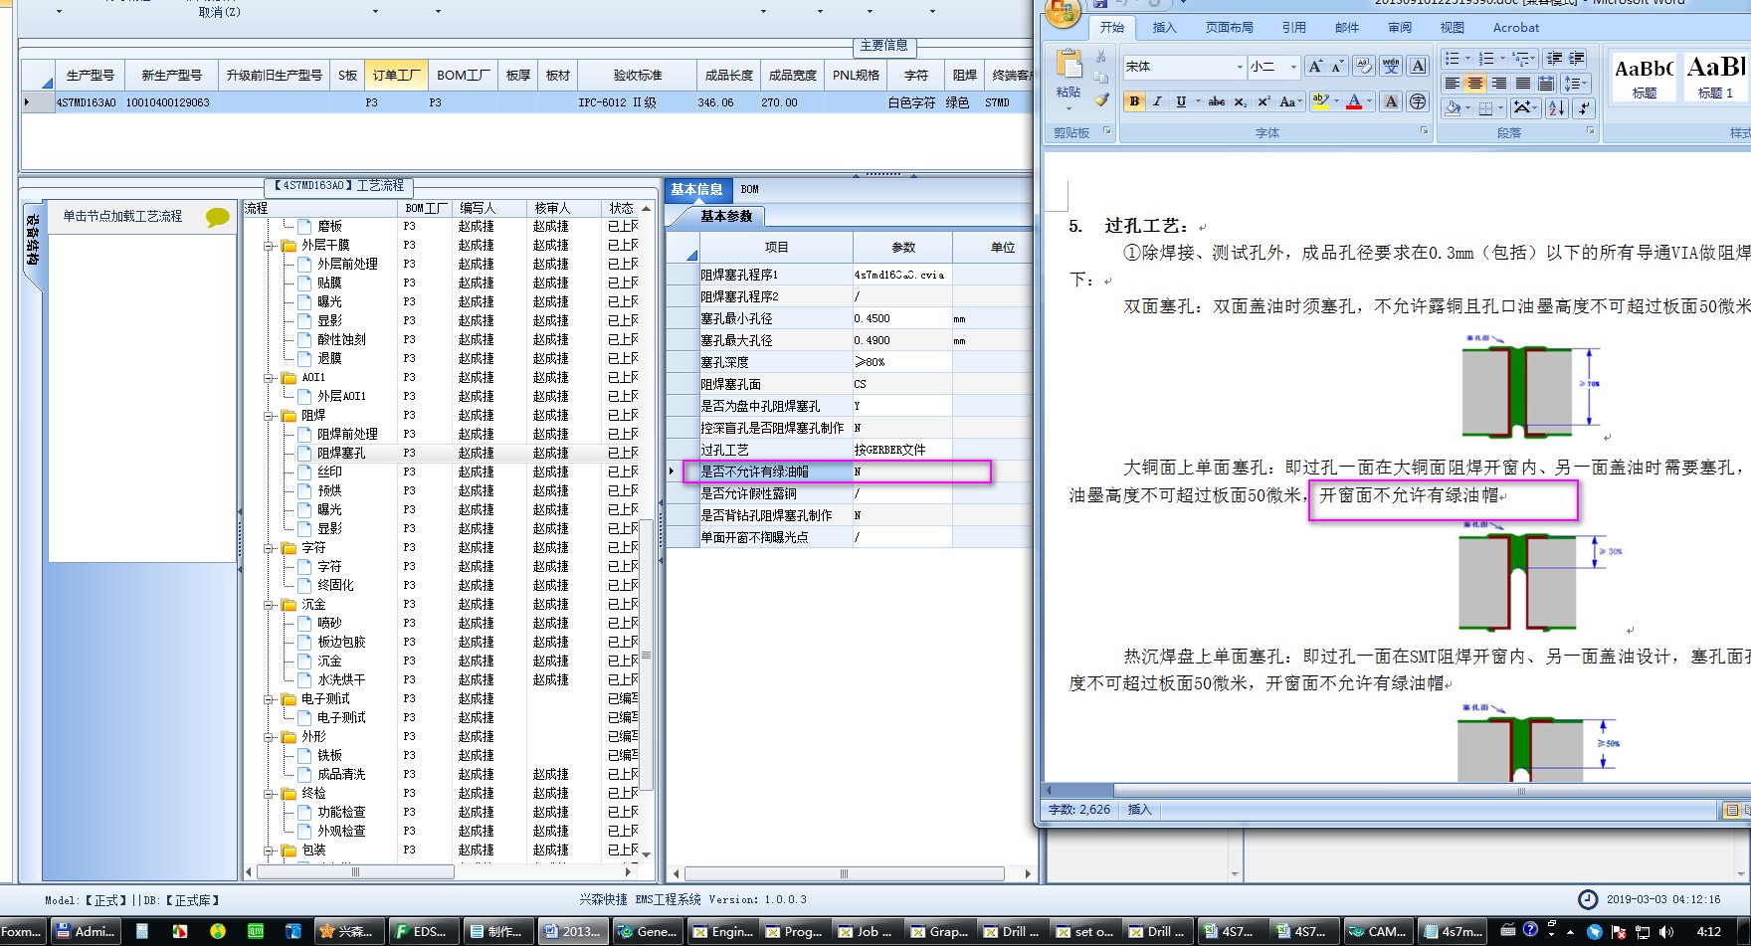This screenshot has width=1751, height=946.
Task: Collapse the 沉金 tree folder
Action: (x=269, y=604)
